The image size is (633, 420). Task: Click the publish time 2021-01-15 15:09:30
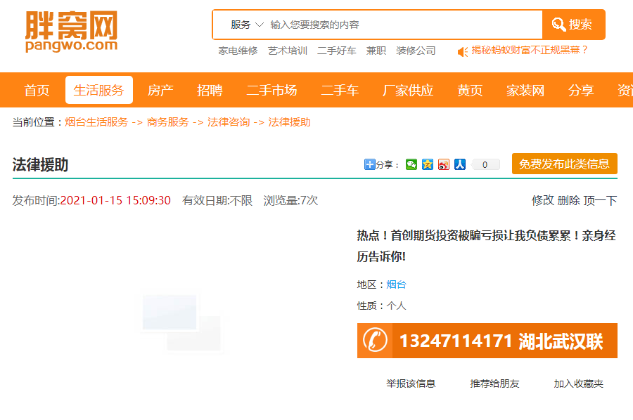click(x=115, y=200)
